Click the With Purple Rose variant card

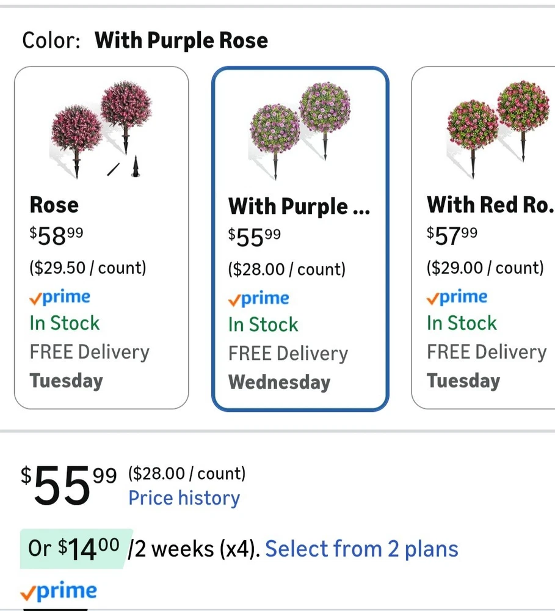pyautogui.click(x=300, y=238)
